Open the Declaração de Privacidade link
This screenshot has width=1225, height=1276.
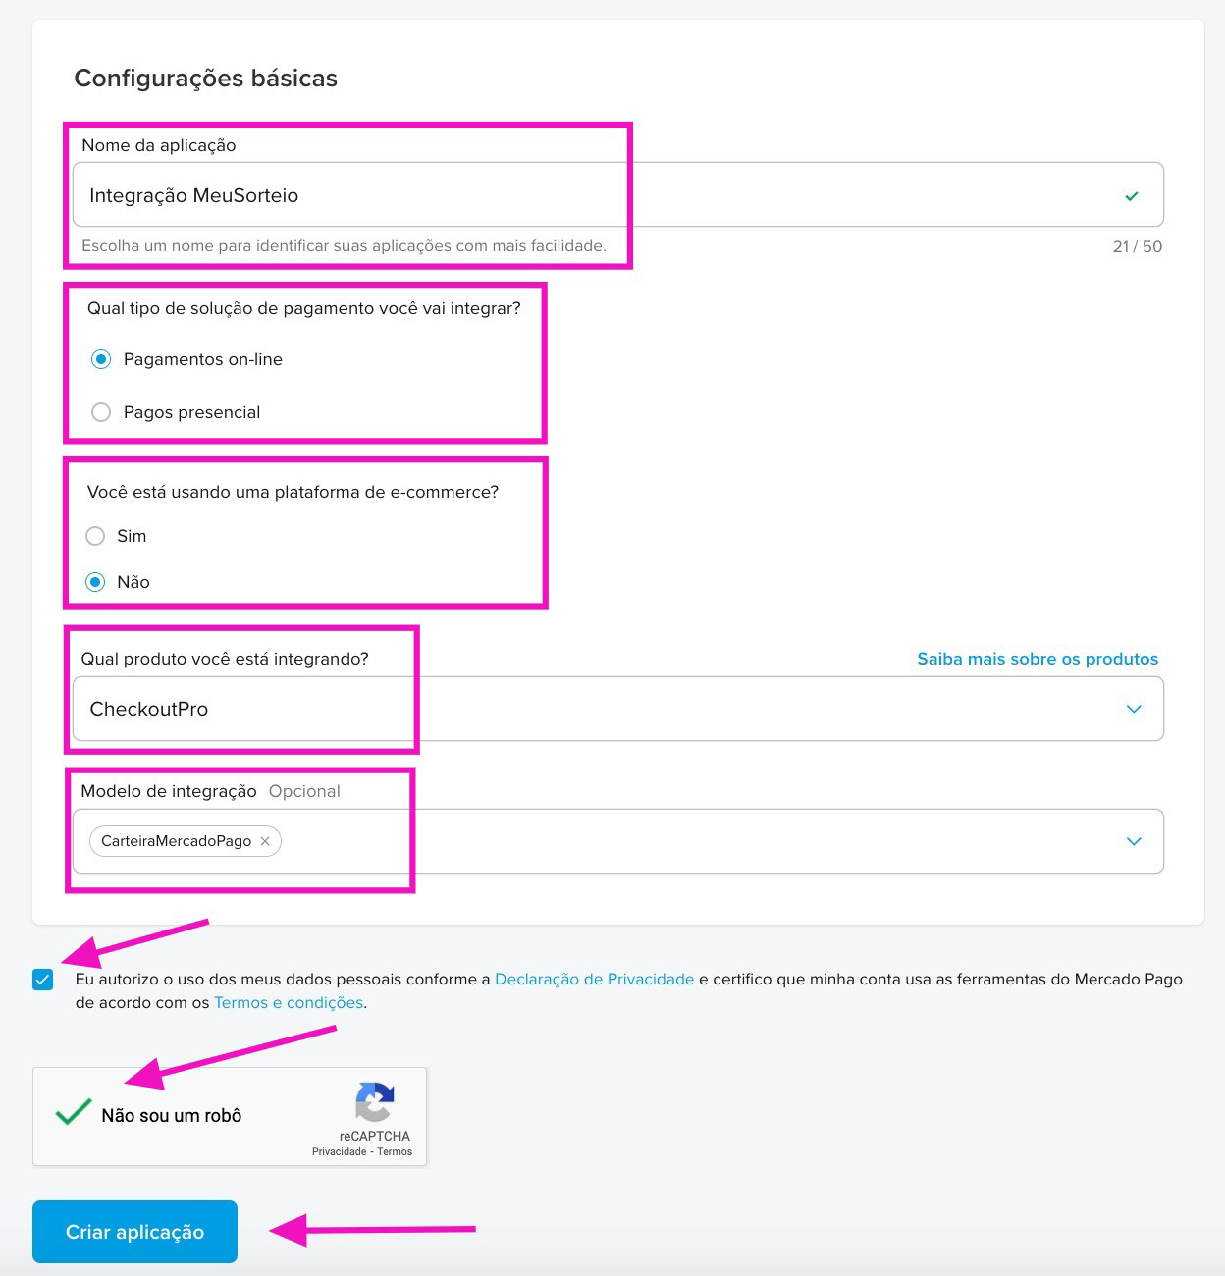[594, 979]
